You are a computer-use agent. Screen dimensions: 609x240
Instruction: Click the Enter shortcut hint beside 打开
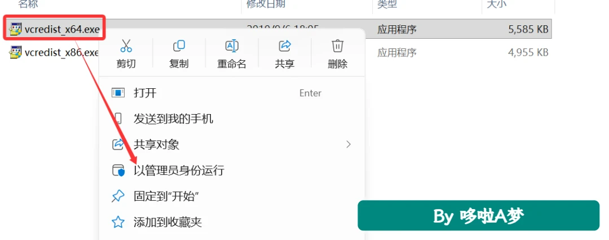click(x=310, y=93)
